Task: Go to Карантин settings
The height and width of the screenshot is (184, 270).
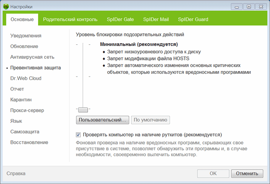Action: coord(21,100)
